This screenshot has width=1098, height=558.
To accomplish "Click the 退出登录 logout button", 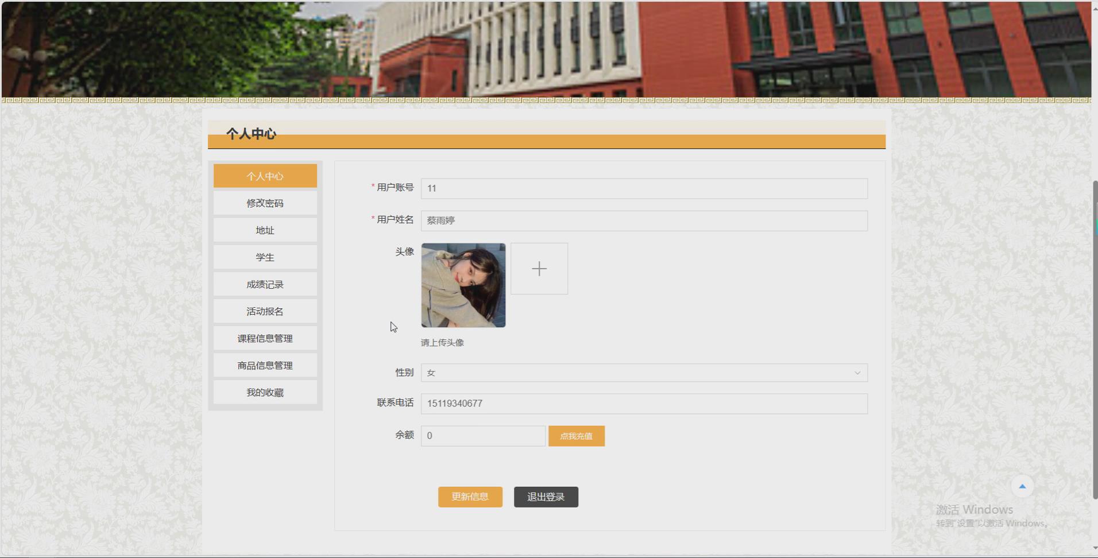I will point(546,497).
